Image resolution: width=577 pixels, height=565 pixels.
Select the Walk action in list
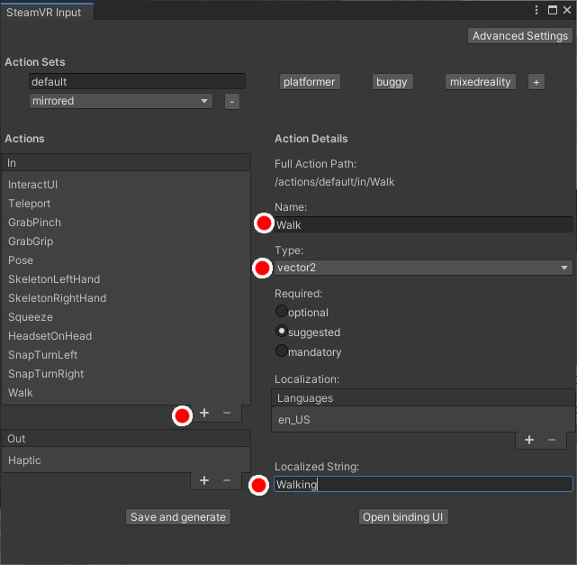pyautogui.click(x=126, y=393)
